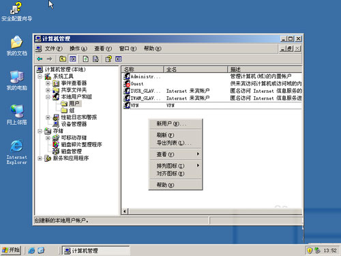Image resolution: width=341 pixels, height=256 pixels.
Task: Click the Administrator user icon
Action: [127, 76]
